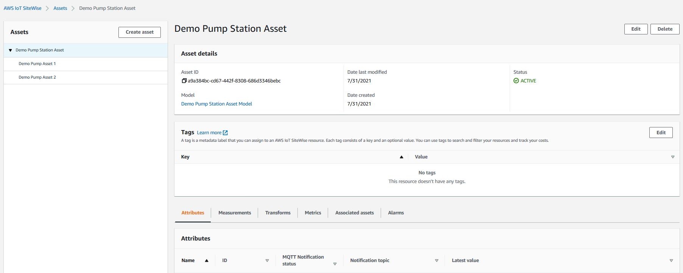Open Demo Pump Station Asset Model link
The height and width of the screenshot is (273, 683).
[216, 104]
